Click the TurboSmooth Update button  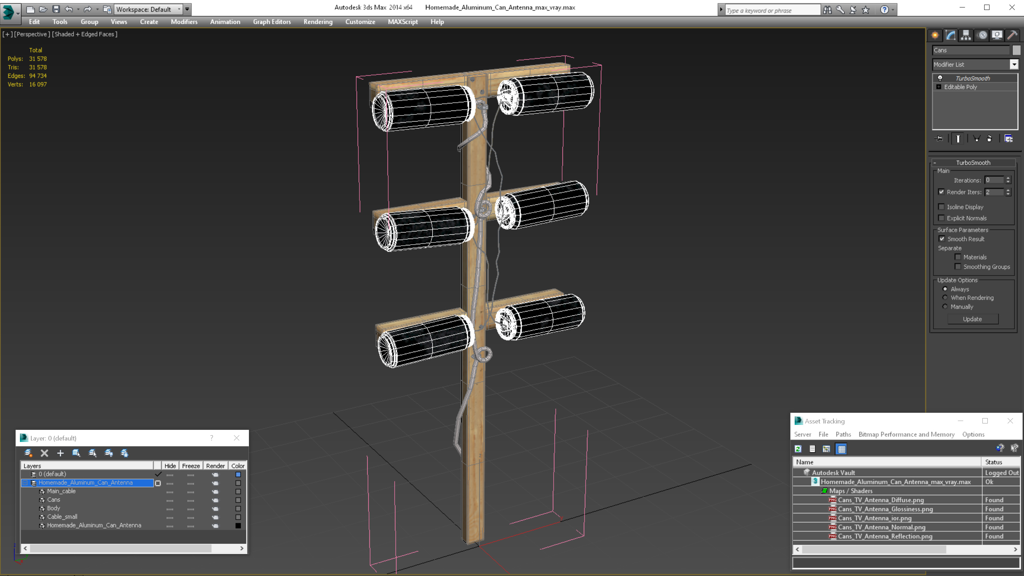(972, 319)
